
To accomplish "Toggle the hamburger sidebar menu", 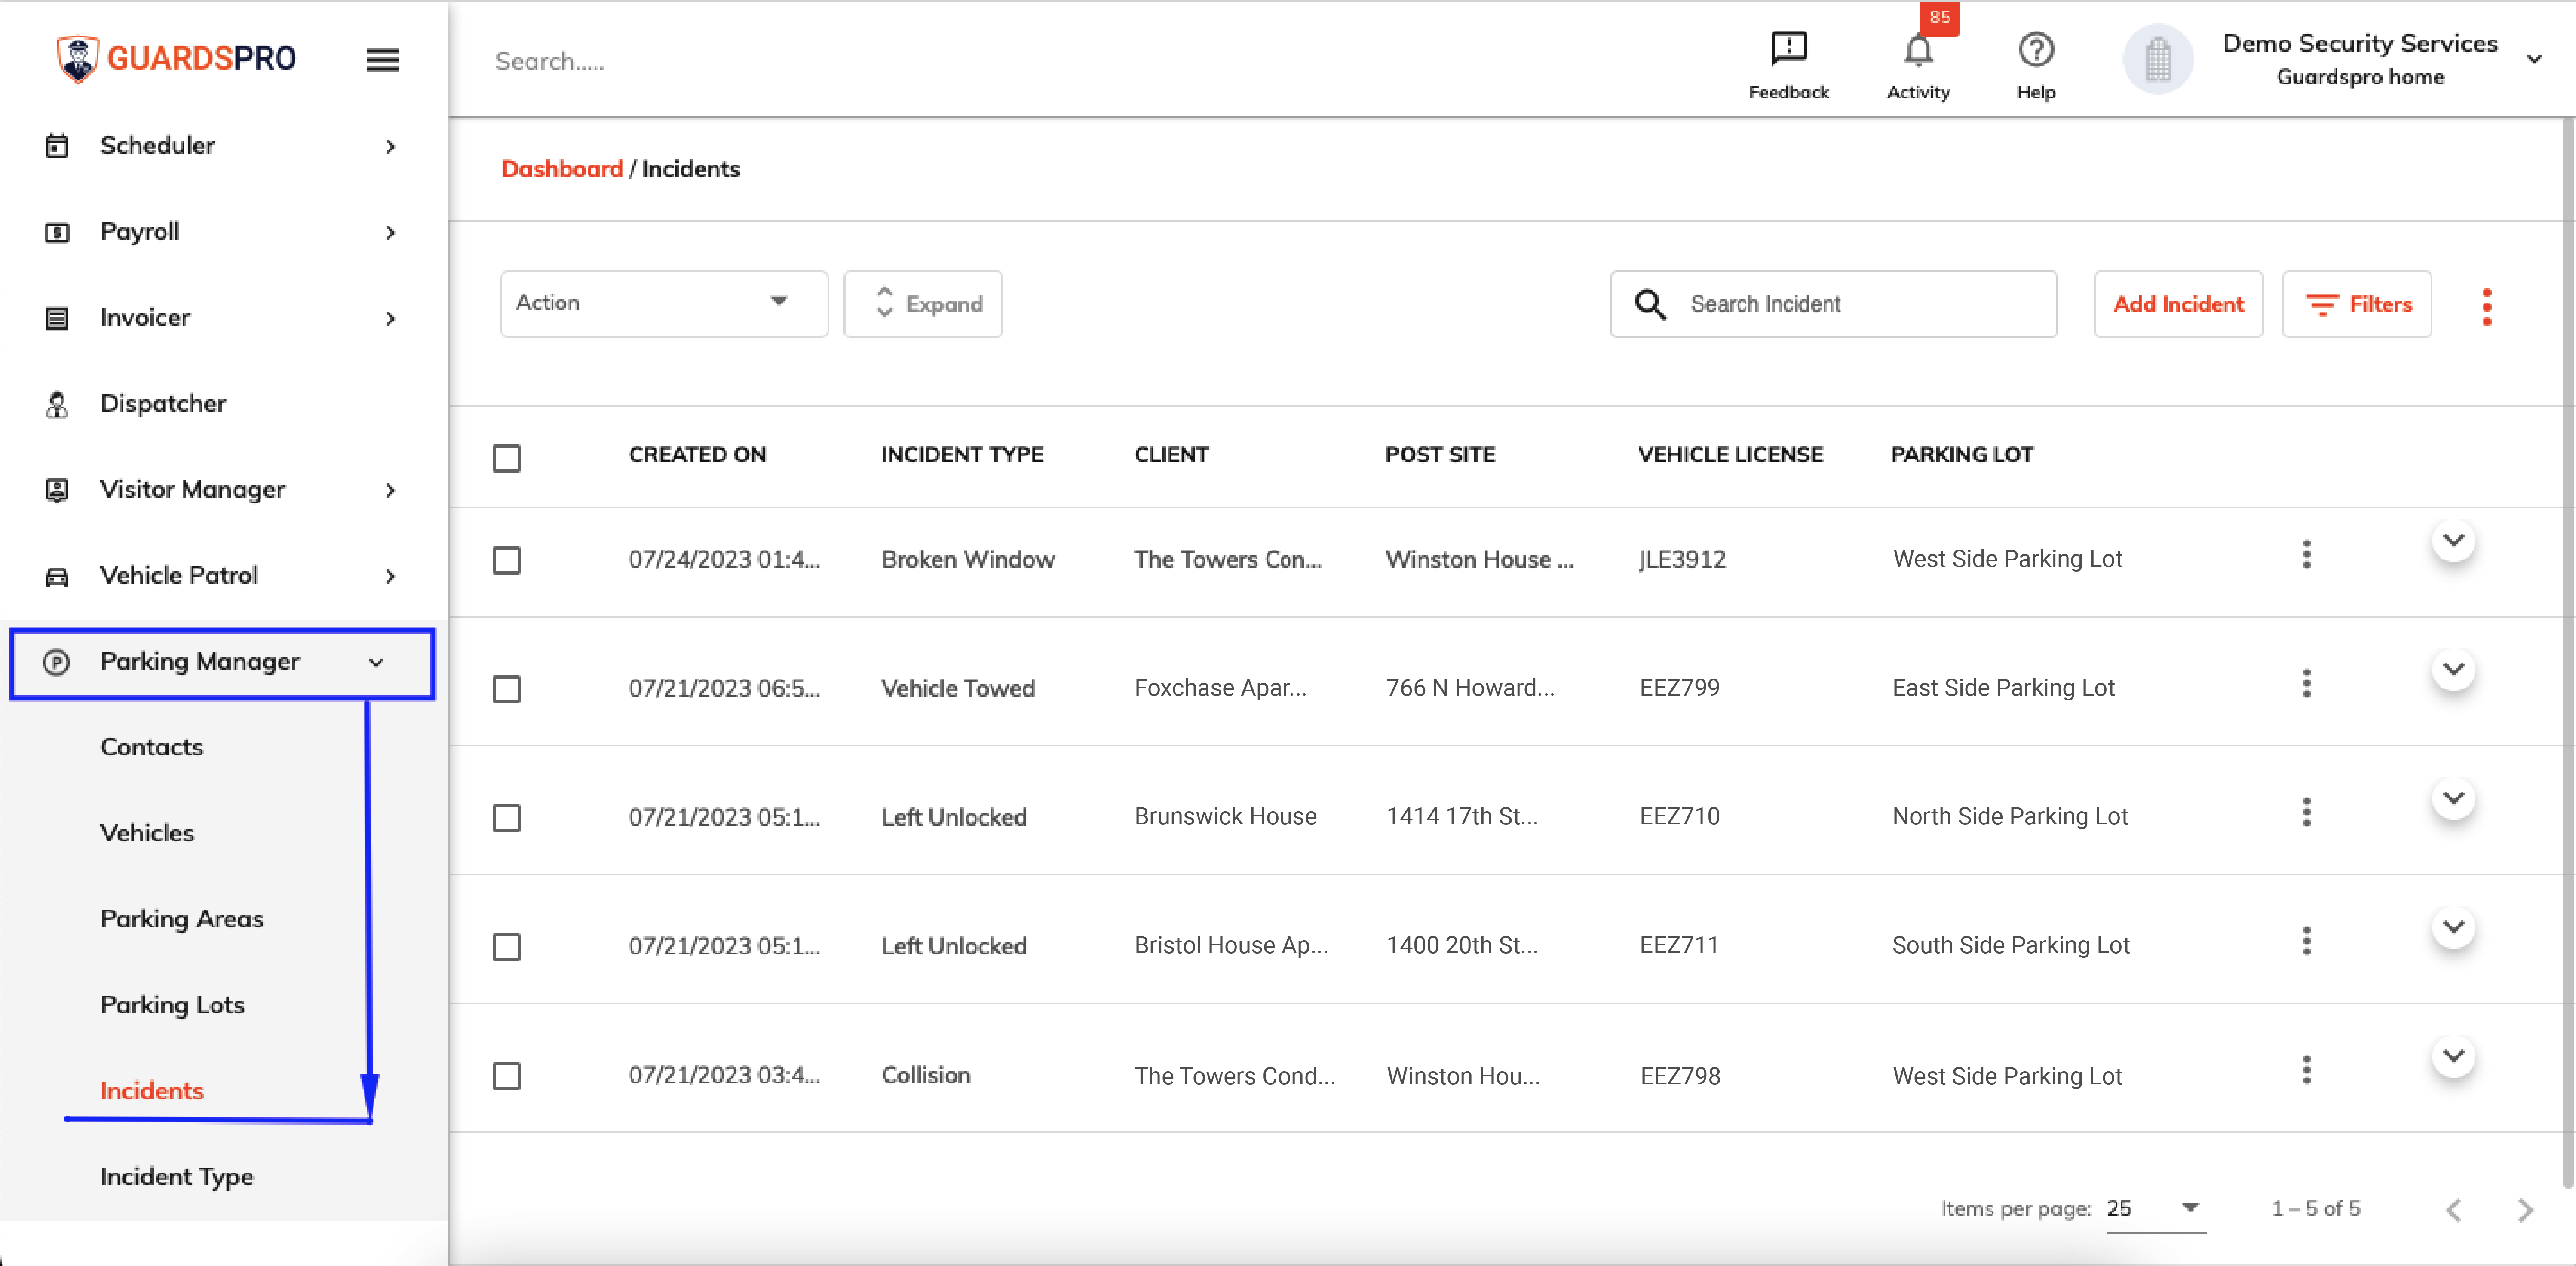I will [x=383, y=60].
